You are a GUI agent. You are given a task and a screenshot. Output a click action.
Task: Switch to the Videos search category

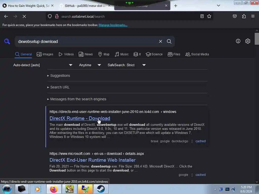pos(66,54)
